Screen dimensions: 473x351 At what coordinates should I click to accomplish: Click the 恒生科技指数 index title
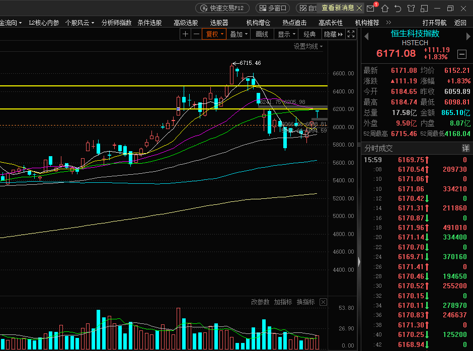[415, 34]
